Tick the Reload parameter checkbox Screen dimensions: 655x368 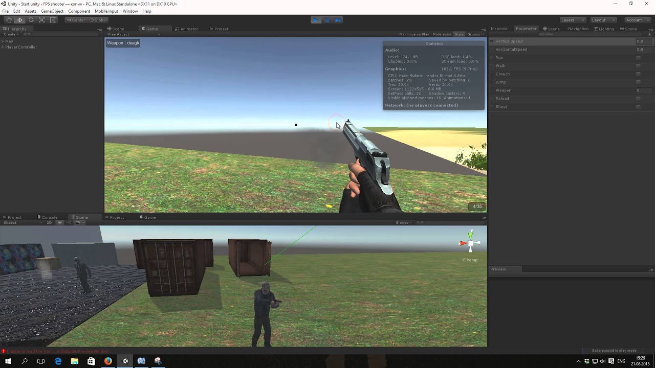tap(638, 99)
